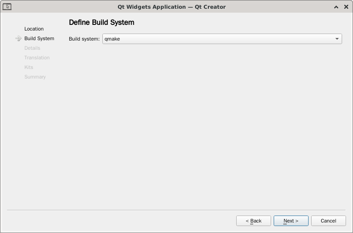Image resolution: width=353 pixels, height=233 pixels.
Task: Click the Define Build System heading
Action: [x=102, y=22]
